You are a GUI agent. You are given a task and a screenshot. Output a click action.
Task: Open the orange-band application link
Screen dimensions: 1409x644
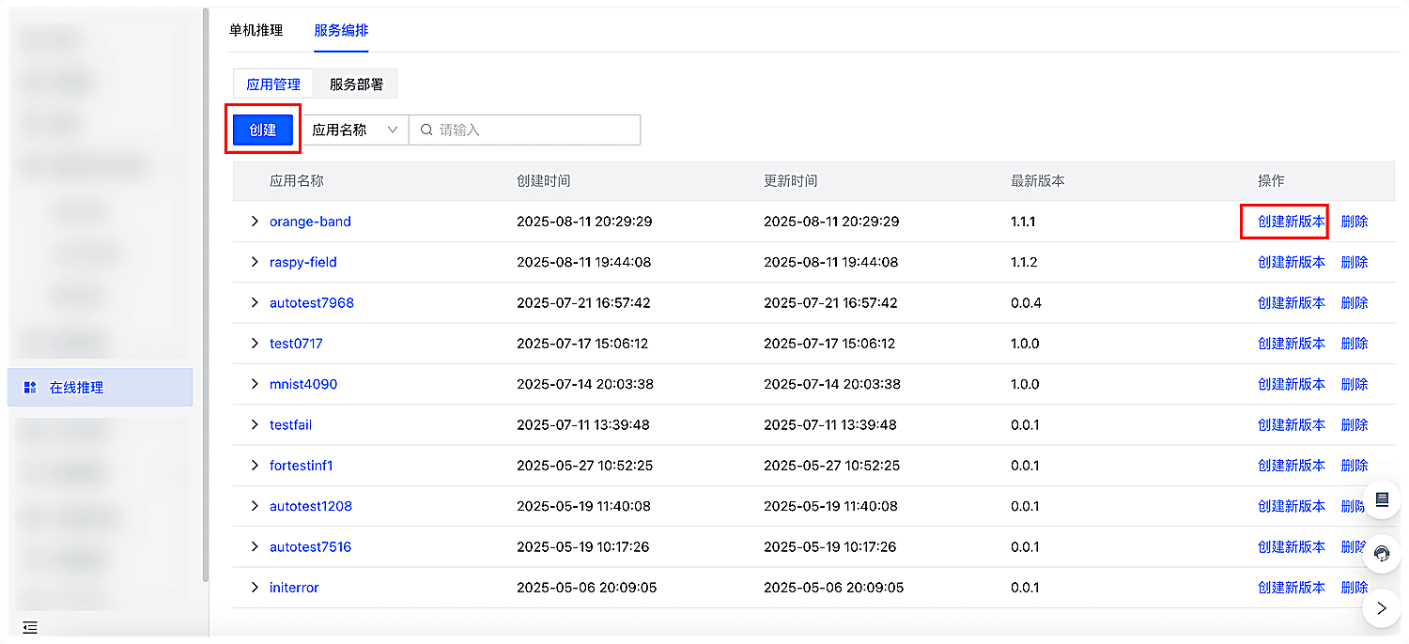(310, 222)
